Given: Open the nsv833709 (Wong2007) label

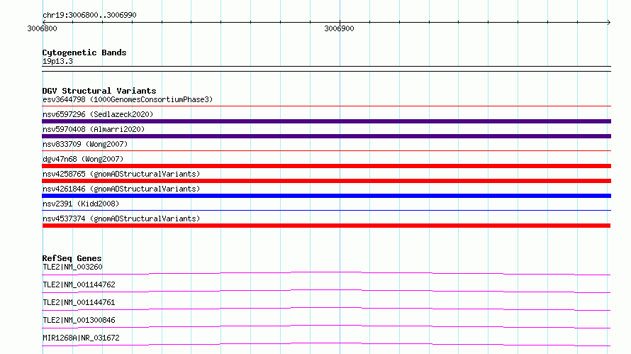Looking at the screenshot, I should pyautogui.click(x=85, y=144).
